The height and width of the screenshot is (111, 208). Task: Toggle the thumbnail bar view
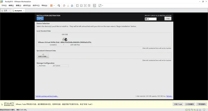[81, 6]
